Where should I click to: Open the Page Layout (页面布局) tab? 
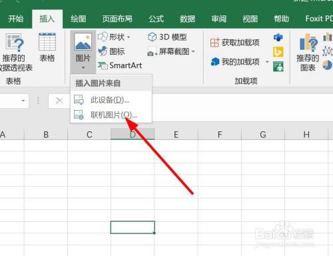117,19
